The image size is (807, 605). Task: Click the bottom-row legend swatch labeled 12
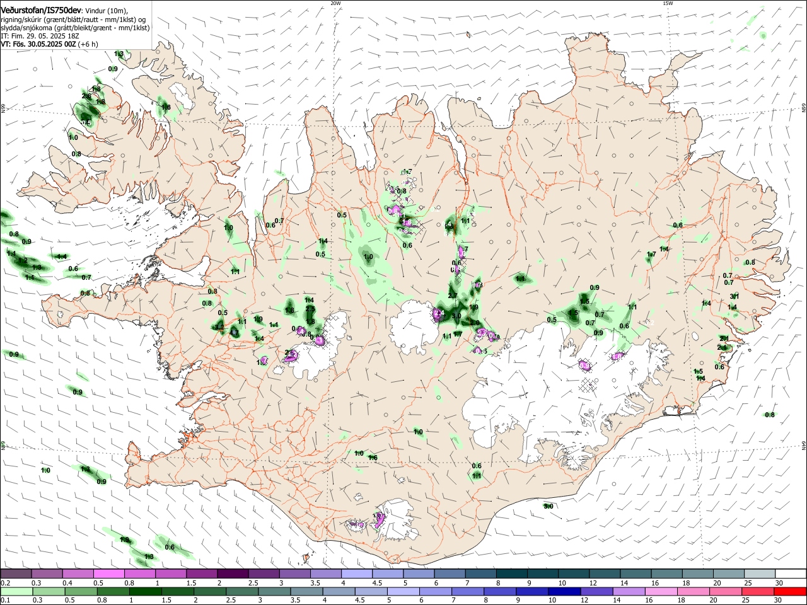point(596,591)
